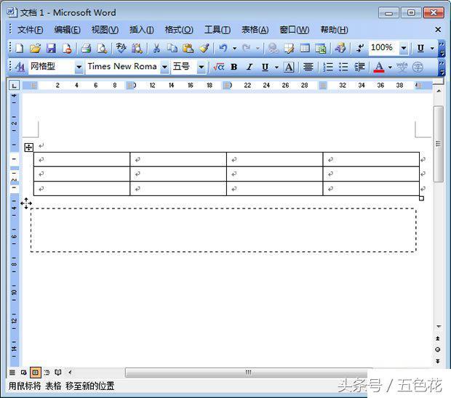
Task: Click the font color red A button
Action: pos(378,67)
